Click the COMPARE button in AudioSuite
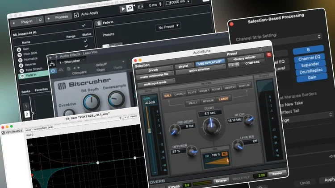Image resolution: width=335 pixels, height=188 pixels. pos(252,63)
